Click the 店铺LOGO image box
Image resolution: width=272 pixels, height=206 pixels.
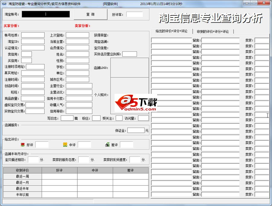click(x=130, y=68)
